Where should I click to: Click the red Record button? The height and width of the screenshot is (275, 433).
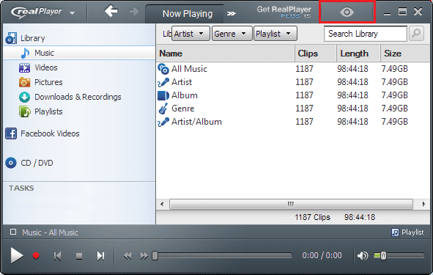(36, 255)
